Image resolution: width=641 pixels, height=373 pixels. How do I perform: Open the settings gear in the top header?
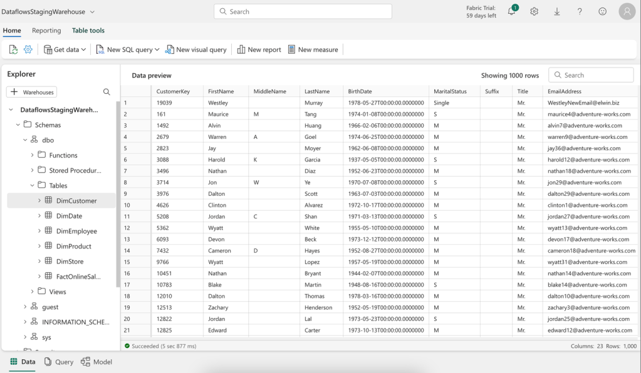(x=534, y=11)
